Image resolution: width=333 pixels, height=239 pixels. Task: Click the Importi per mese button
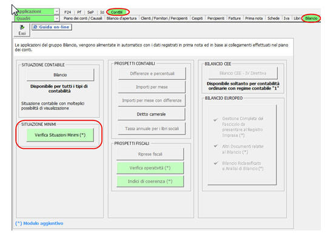tap(152, 87)
